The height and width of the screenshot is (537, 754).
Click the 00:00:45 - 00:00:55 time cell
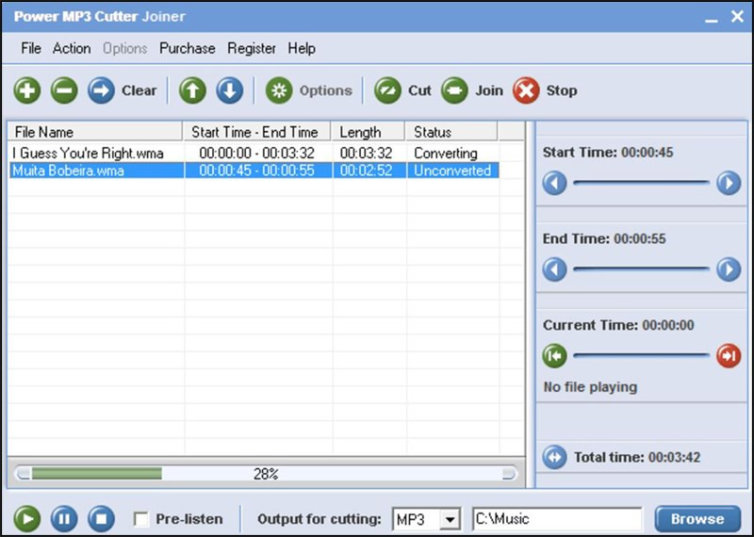pos(256,171)
